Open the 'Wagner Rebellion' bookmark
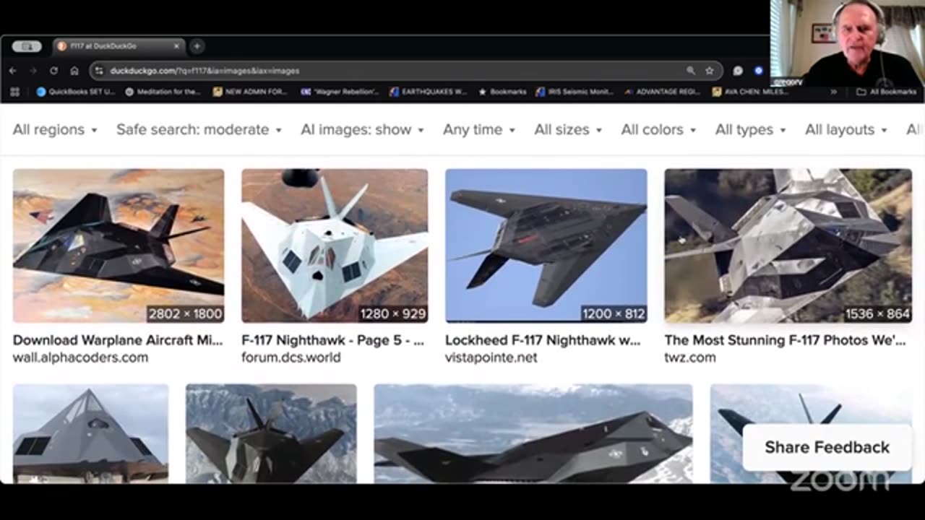The height and width of the screenshot is (520, 925). [339, 92]
